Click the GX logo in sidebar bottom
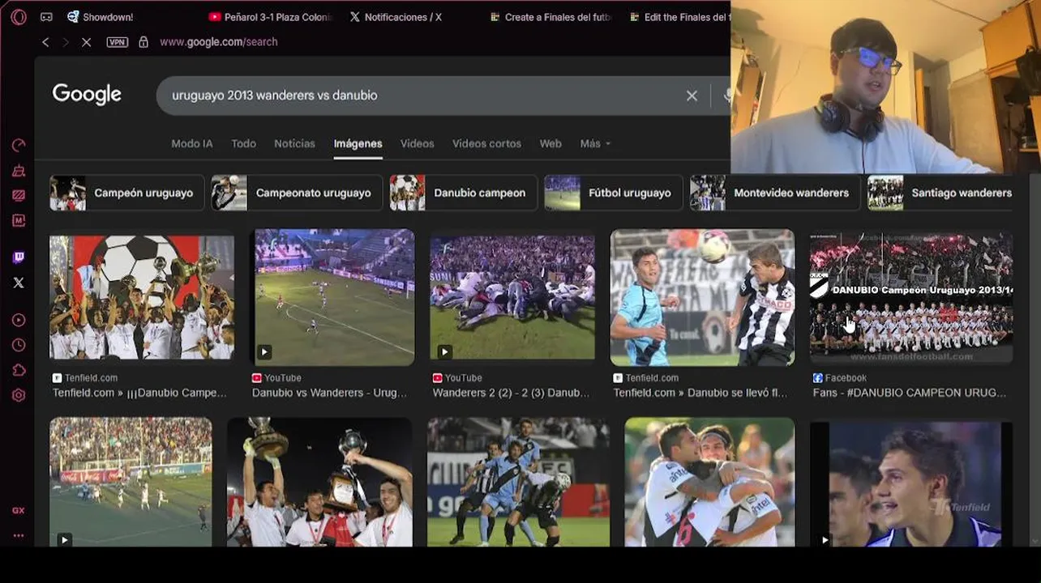Screen dimensions: 1041x583 click(x=18, y=511)
